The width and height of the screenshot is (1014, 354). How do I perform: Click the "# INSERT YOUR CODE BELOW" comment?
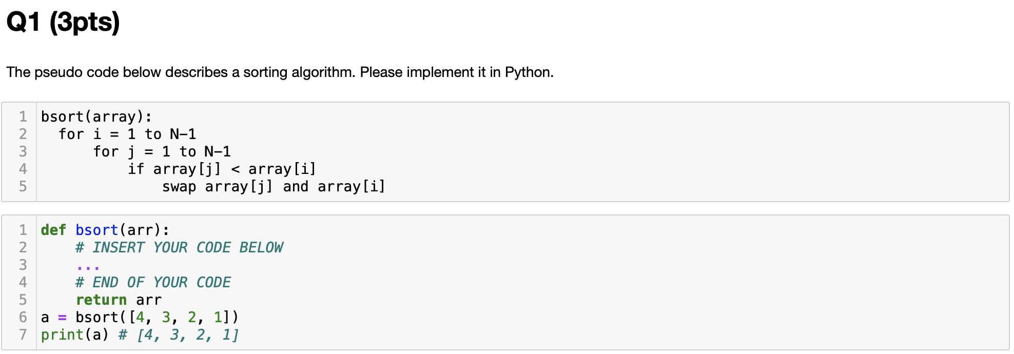click(179, 248)
